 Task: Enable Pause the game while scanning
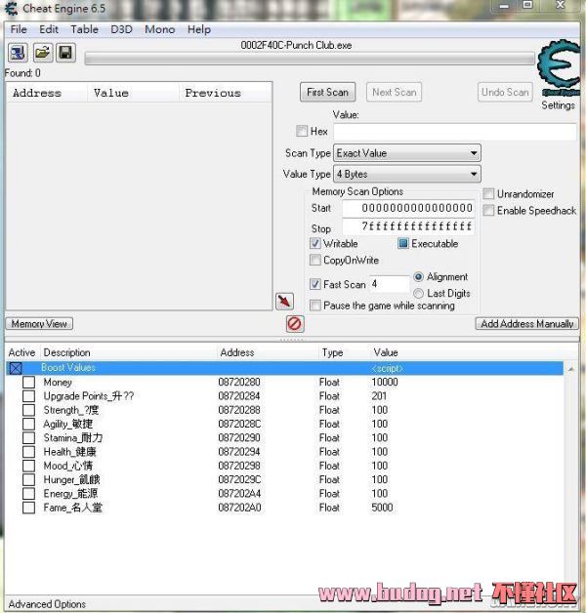click(314, 306)
